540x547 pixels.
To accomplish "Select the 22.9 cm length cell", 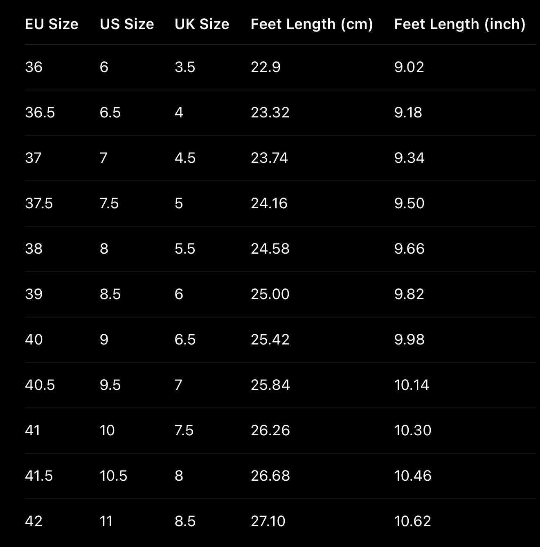I will click(x=265, y=67).
